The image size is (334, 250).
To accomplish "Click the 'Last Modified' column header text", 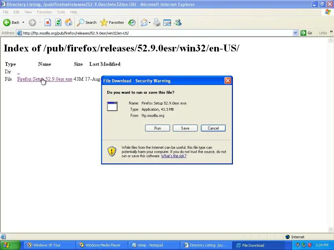I will [105, 64].
